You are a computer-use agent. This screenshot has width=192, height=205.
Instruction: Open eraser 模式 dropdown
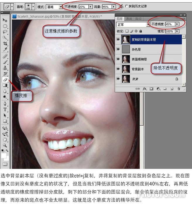coord(61,7)
